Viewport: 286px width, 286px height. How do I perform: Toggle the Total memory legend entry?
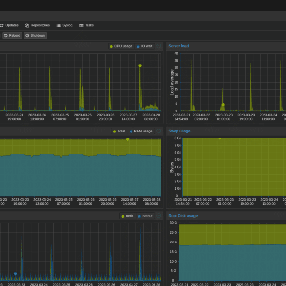(119, 131)
